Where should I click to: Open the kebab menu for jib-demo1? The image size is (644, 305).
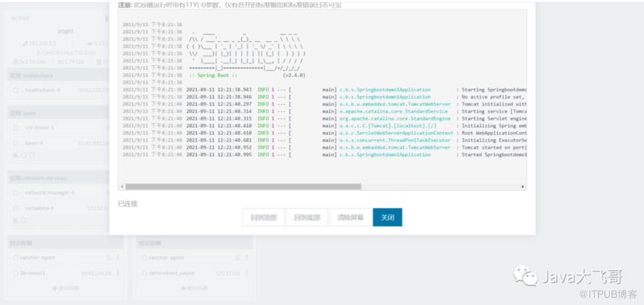tap(118, 273)
